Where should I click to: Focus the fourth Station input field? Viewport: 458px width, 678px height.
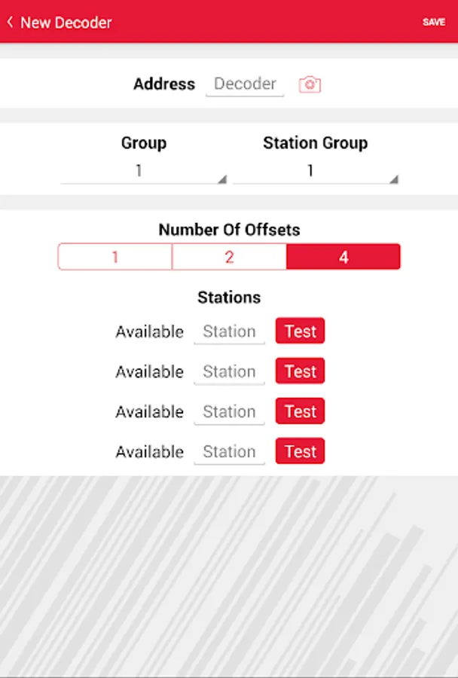(229, 451)
